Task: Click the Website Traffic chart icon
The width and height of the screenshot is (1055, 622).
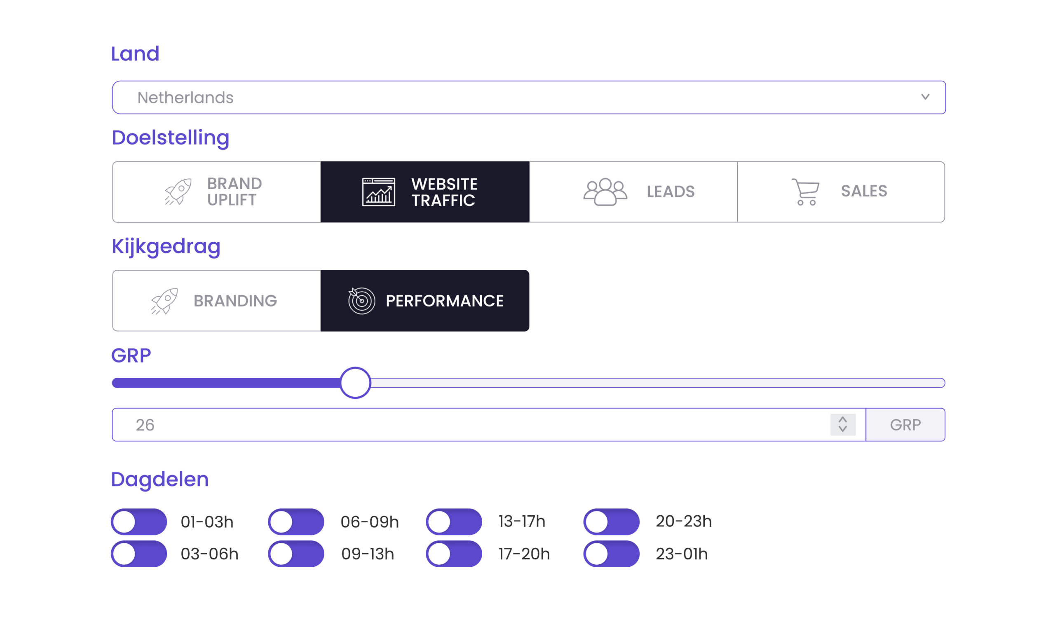Action: (378, 192)
